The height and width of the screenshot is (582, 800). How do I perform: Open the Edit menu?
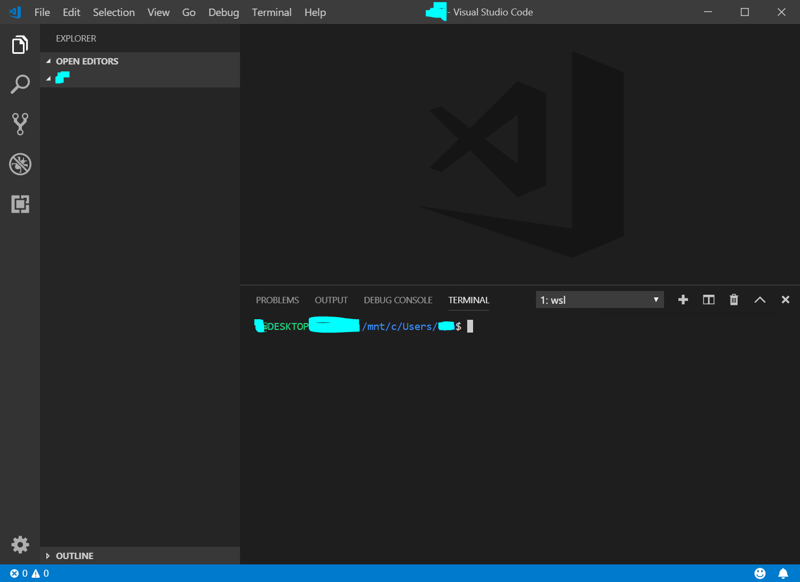[x=71, y=12]
